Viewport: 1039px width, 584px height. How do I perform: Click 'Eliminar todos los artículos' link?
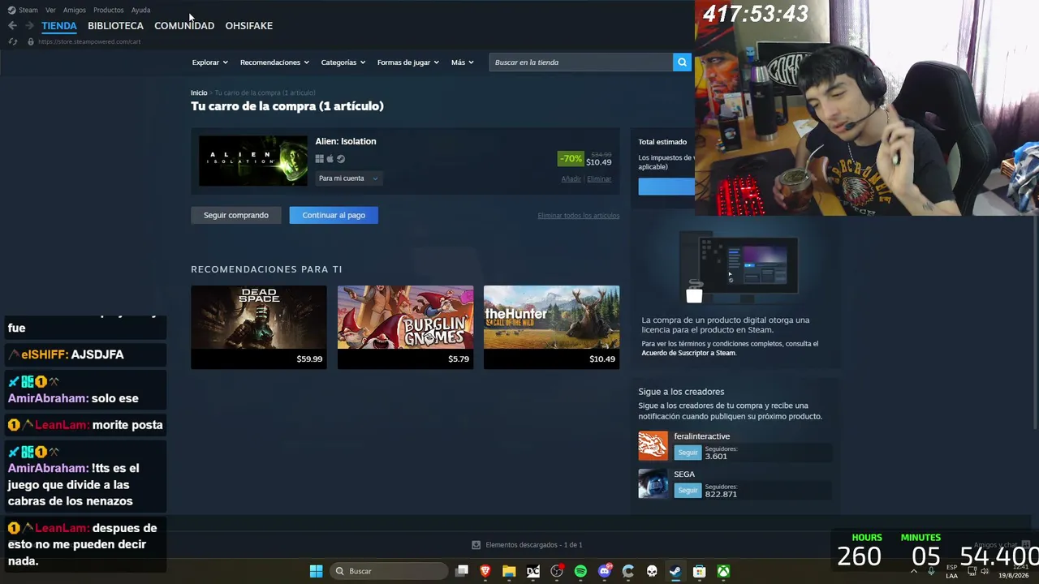point(579,216)
